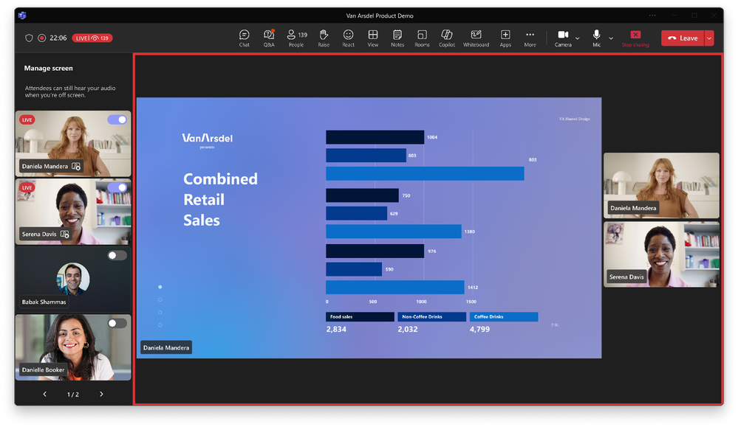Click the 2,834 Food sales total

click(x=336, y=330)
